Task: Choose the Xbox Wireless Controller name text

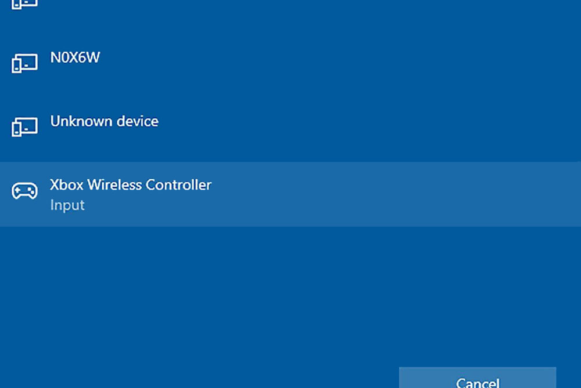Action: coord(131,185)
